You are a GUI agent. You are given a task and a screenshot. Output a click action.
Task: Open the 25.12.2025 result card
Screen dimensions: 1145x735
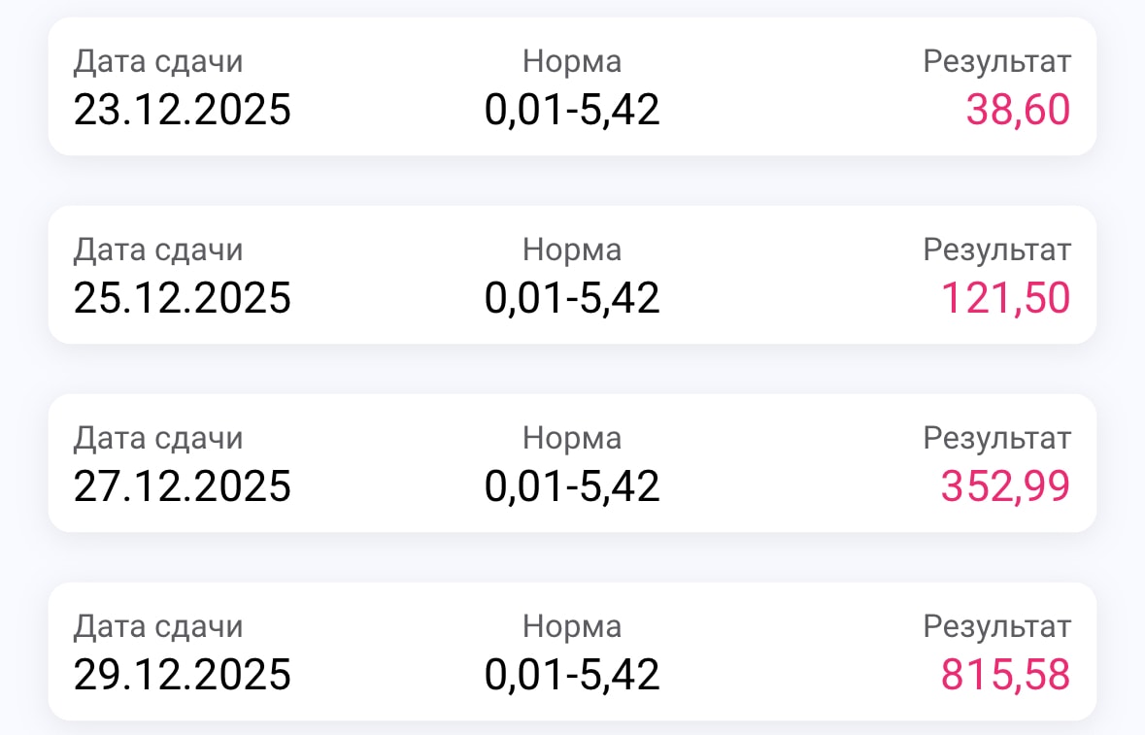pos(573,275)
